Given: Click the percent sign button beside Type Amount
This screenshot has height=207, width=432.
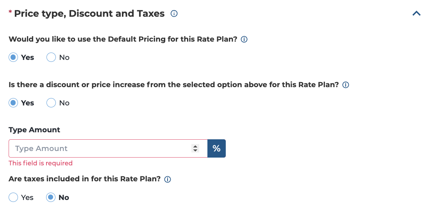Looking at the screenshot, I should [216, 149].
